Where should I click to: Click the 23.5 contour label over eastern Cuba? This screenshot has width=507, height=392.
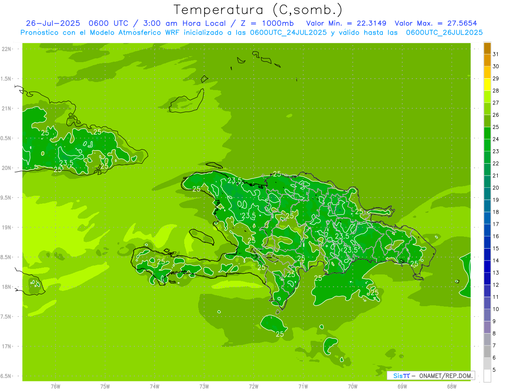66,163
